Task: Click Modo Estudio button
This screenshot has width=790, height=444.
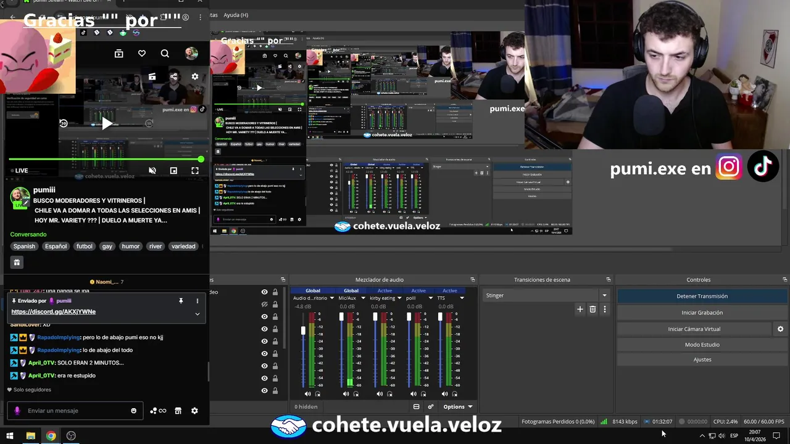Action: pos(702,345)
